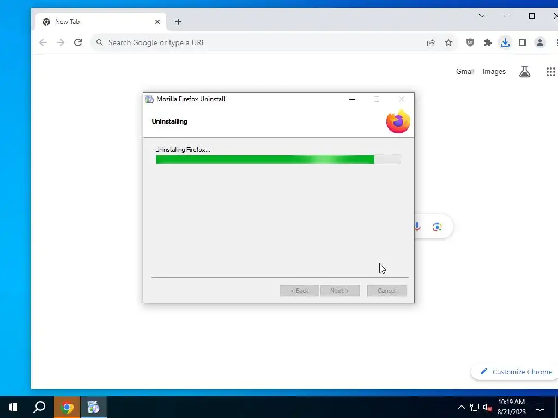
Task: Select the Firefox uninstaller taskbar icon
Action: (94, 407)
